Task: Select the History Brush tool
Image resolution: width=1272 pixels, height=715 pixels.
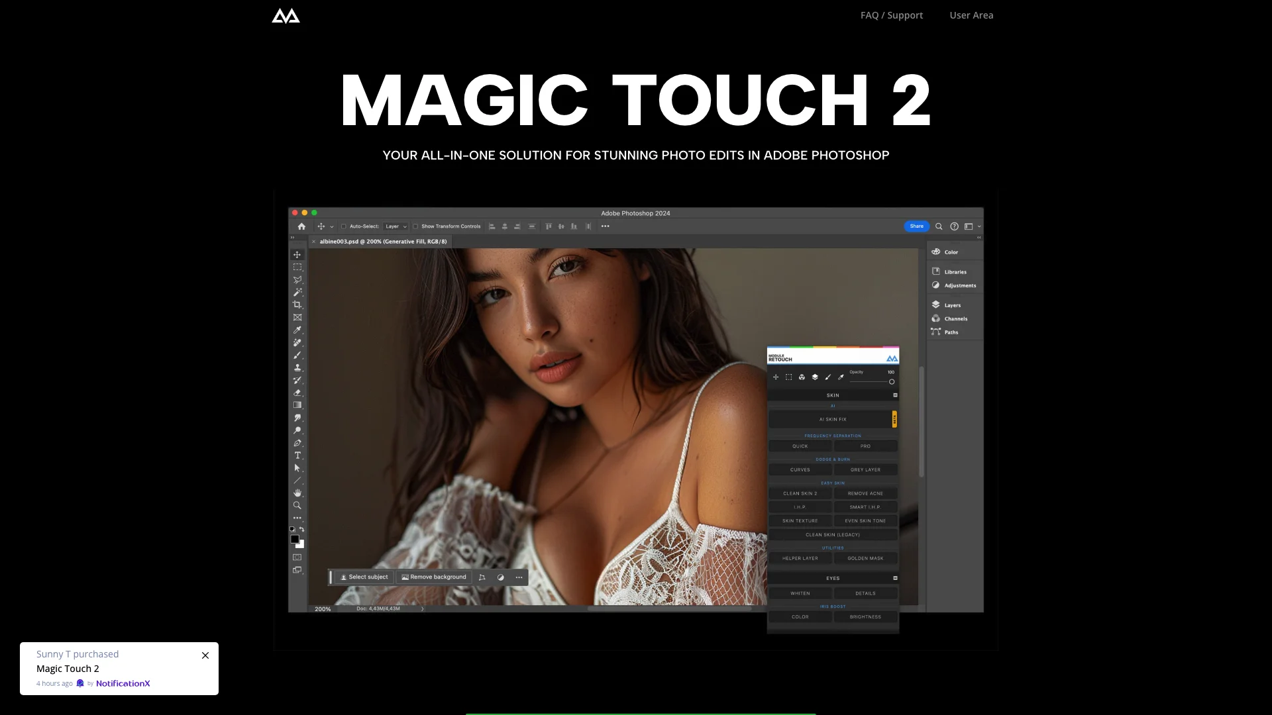Action: click(x=297, y=381)
